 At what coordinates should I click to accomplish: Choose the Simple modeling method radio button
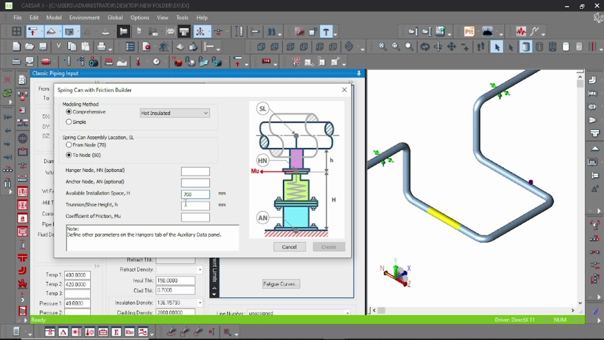pos(69,122)
